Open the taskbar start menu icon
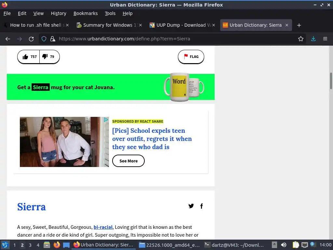 coord(5,245)
